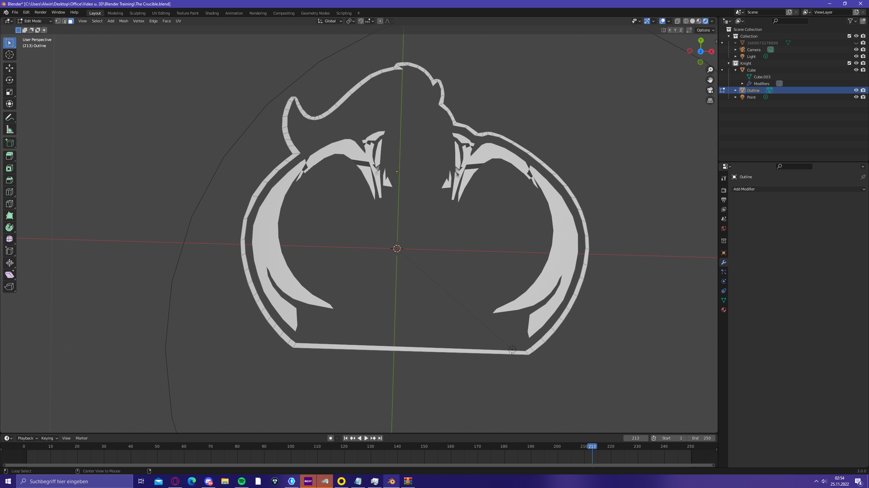
Task: Hide the Outline object in viewport
Action: [x=856, y=90]
